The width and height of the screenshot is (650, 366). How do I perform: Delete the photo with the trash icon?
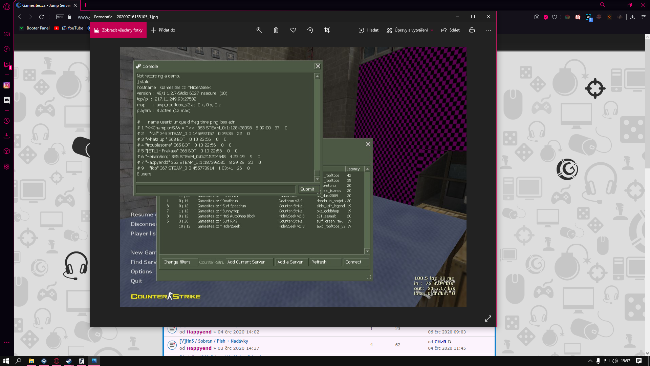[276, 30]
